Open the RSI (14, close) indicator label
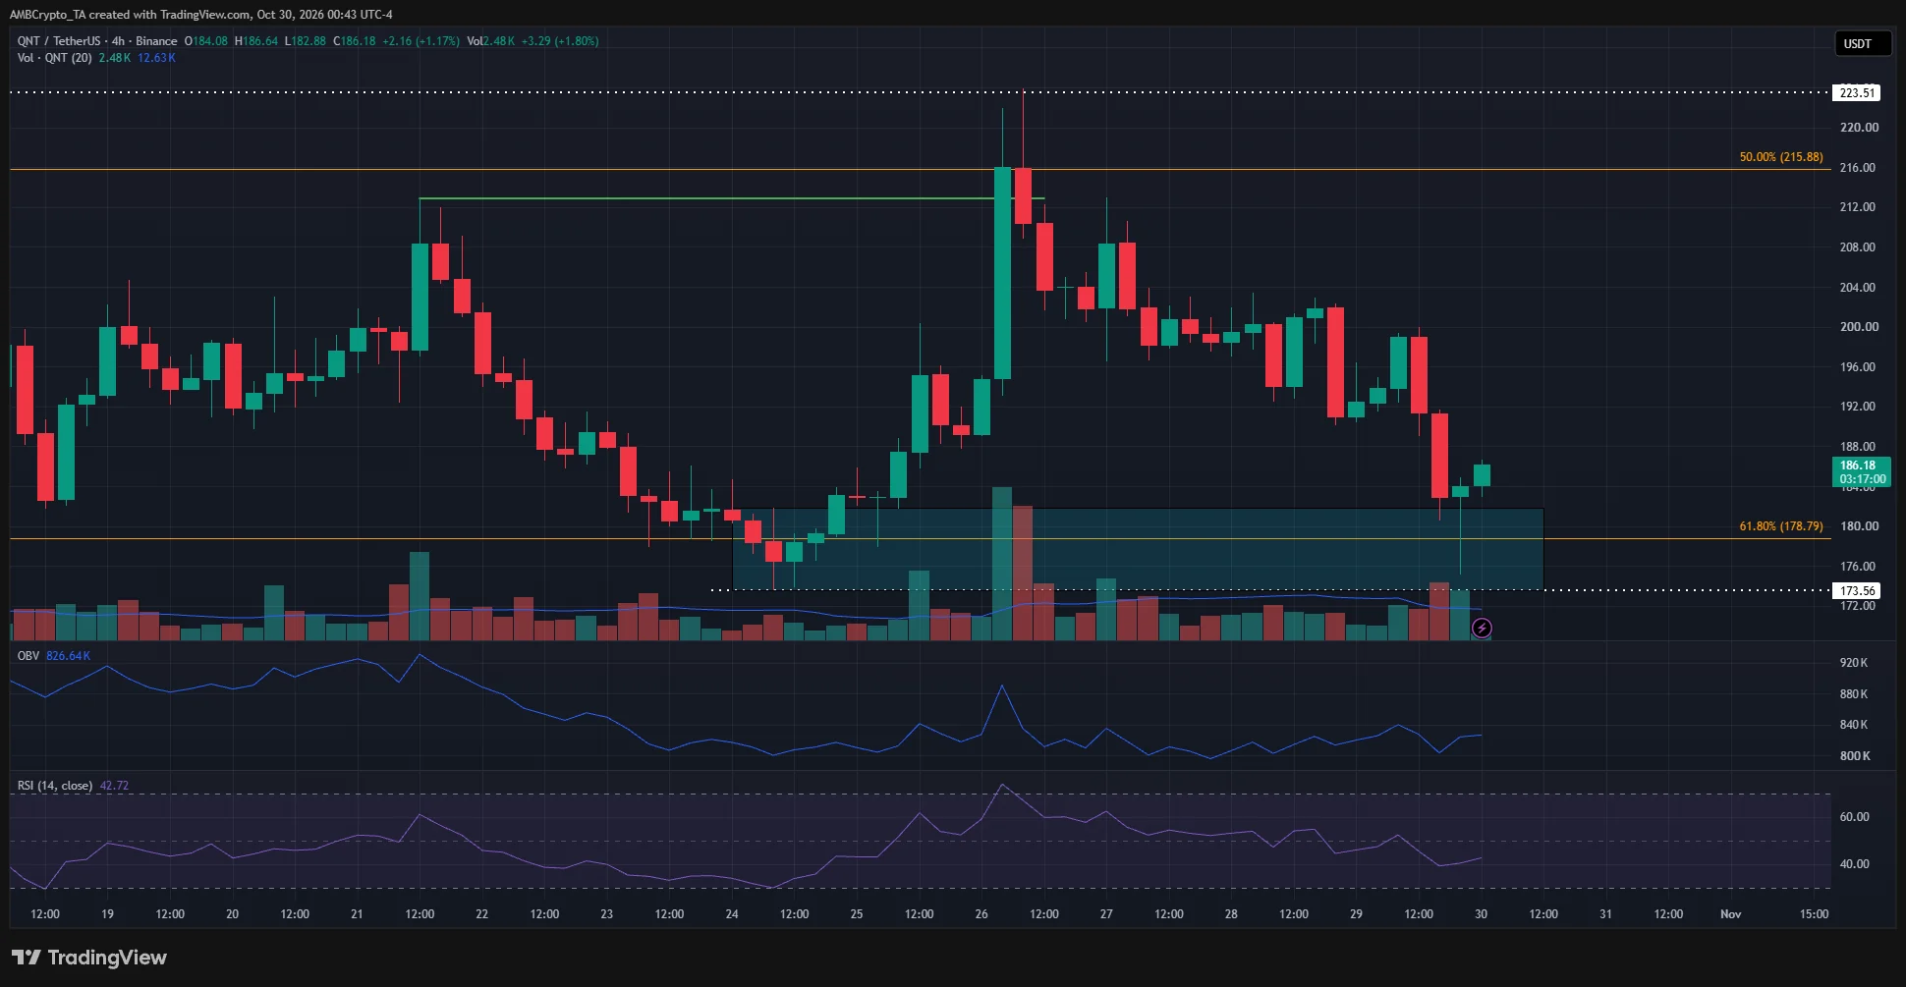The height and width of the screenshot is (987, 1906). click(x=55, y=786)
